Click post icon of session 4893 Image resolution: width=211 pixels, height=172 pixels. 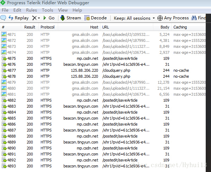[4, 166]
